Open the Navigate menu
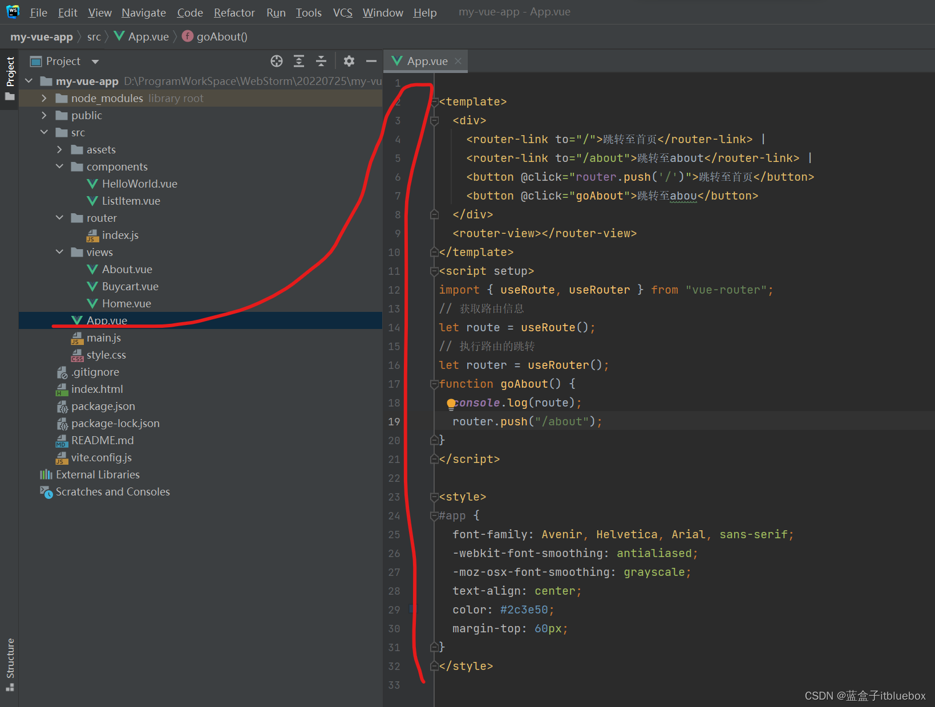The image size is (935, 707). pyautogui.click(x=144, y=13)
